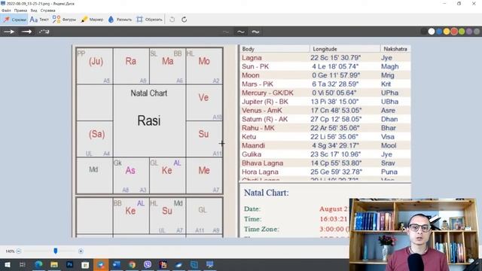This screenshot has width=482, height=271.
Task: Open File Explorer from the taskbar
Action: (54, 264)
